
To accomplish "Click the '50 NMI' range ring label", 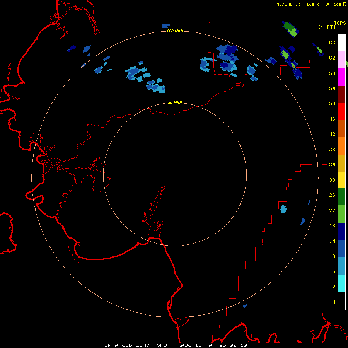I will pyautogui.click(x=175, y=102).
